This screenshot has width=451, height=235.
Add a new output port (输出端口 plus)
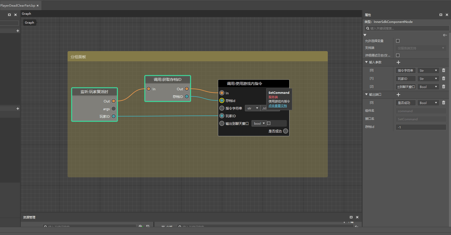(x=398, y=95)
